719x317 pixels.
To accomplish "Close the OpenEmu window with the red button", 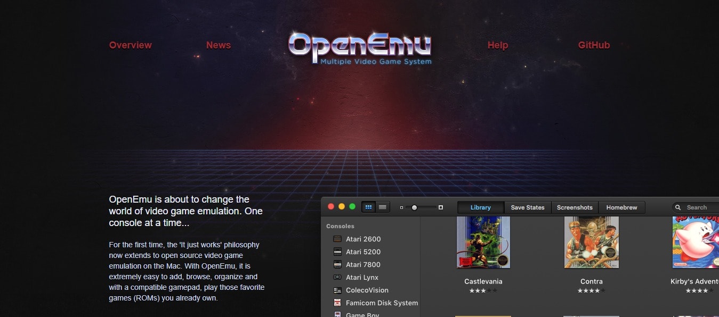I will click(x=331, y=207).
